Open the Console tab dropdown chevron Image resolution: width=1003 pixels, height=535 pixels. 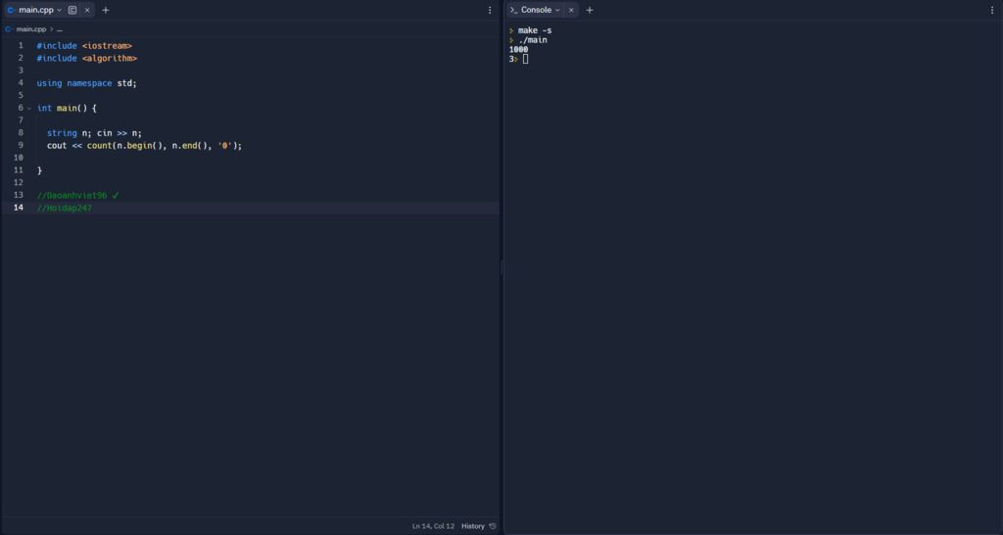[x=557, y=10]
